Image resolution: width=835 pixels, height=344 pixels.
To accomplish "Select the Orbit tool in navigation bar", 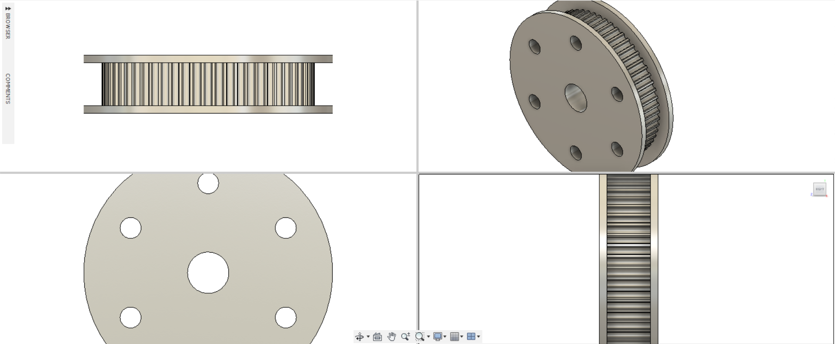I will tap(360, 337).
